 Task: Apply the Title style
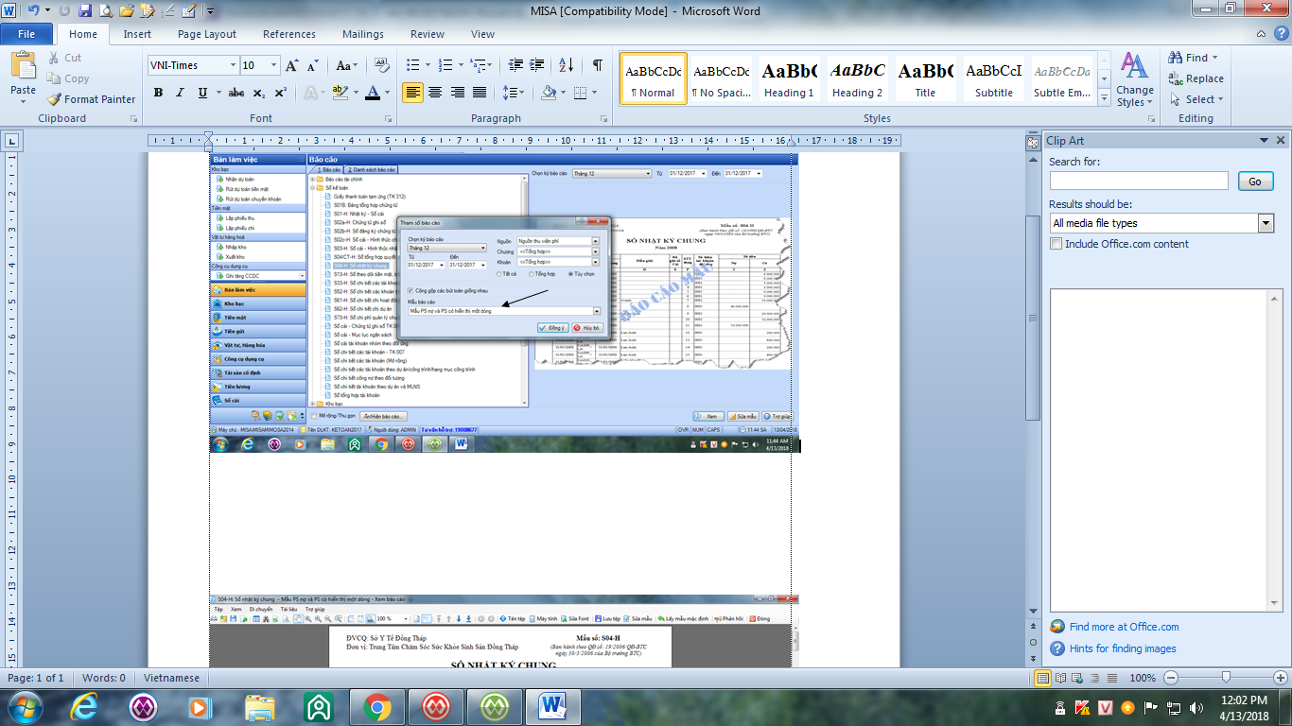coord(925,78)
